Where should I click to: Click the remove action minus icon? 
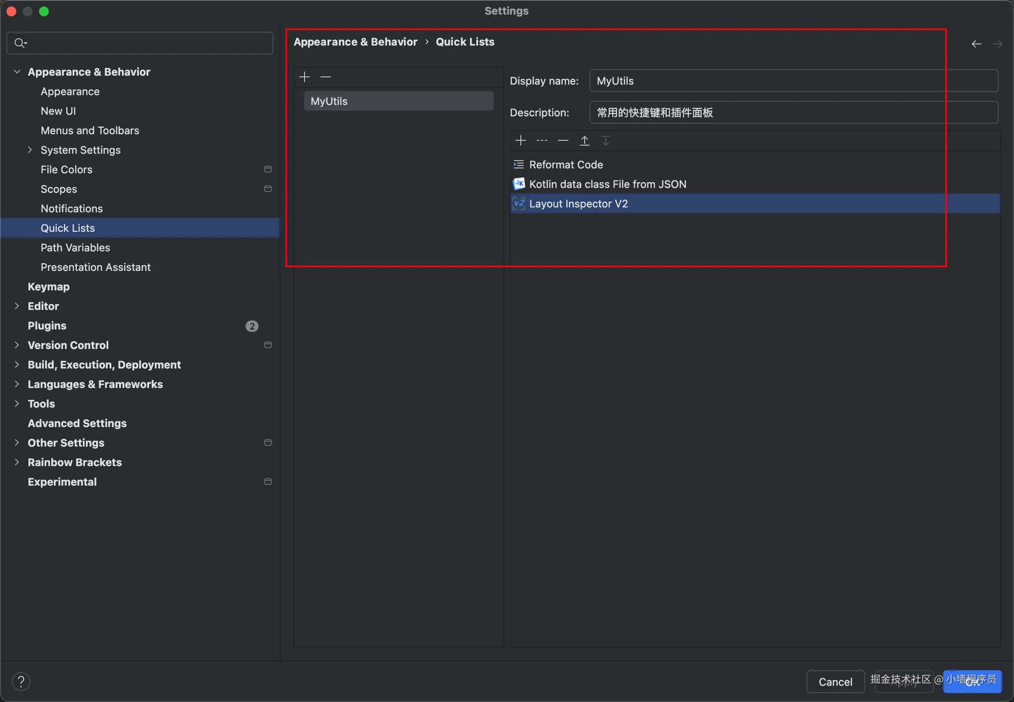pyautogui.click(x=563, y=140)
